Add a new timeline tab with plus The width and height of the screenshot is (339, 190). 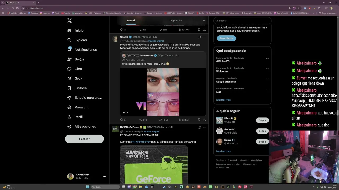point(204,20)
